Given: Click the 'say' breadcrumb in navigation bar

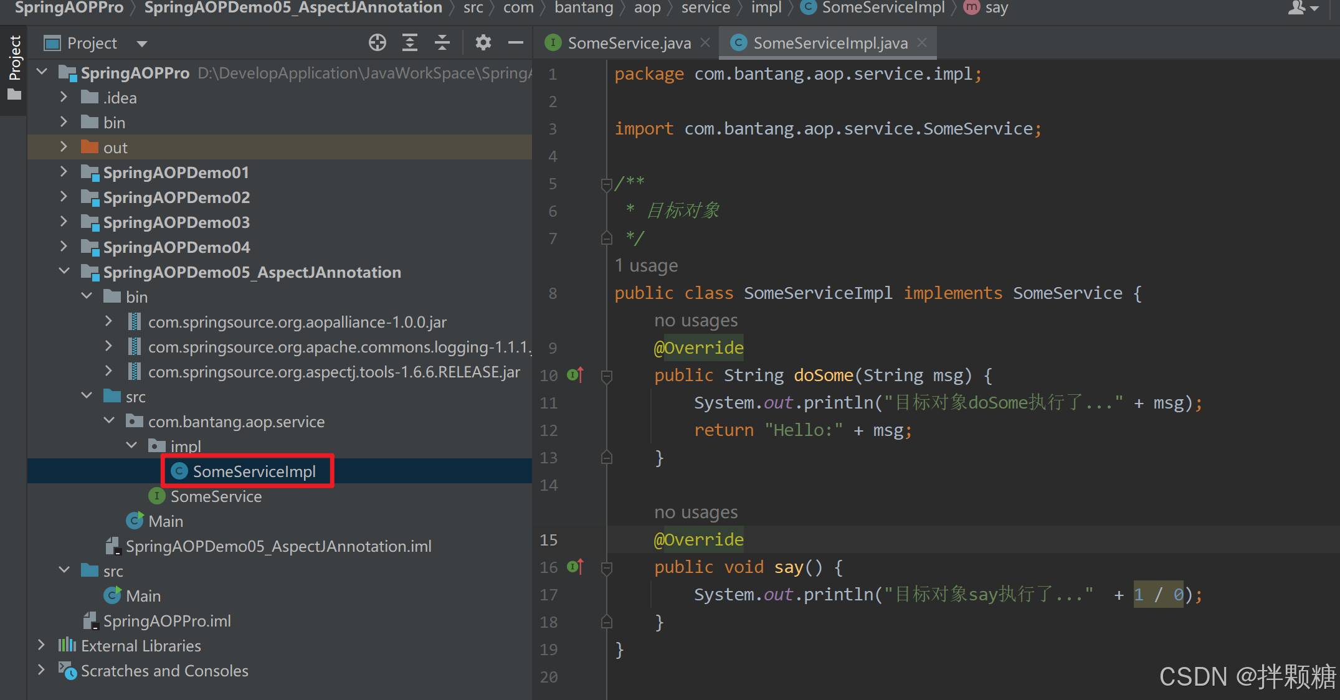Looking at the screenshot, I should tap(996, 8).
